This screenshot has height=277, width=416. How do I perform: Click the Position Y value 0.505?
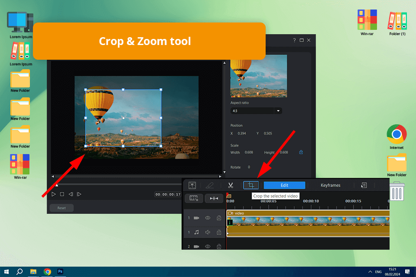[268, 133]
